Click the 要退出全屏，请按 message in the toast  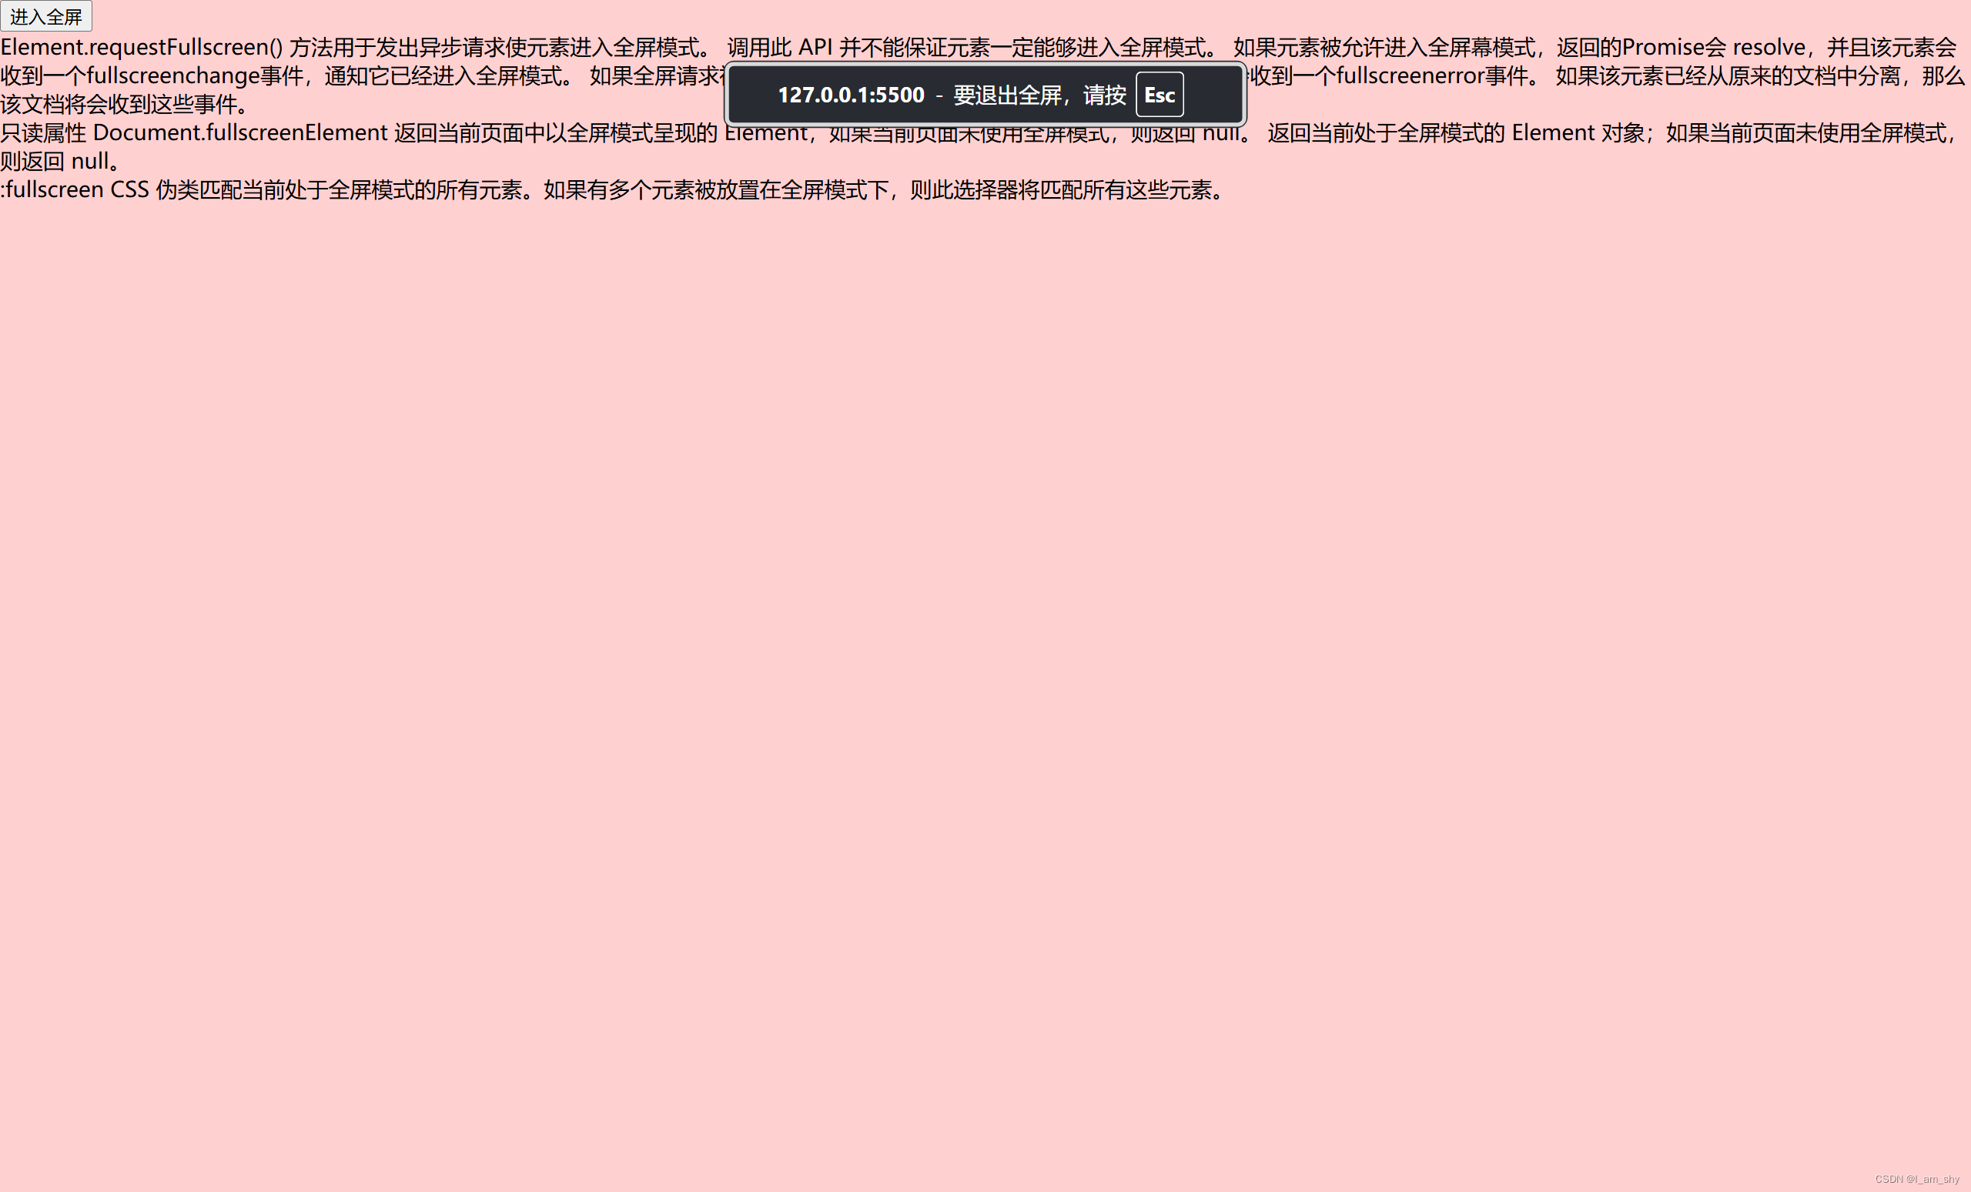pyautogui.click(x=1039, y=95)
